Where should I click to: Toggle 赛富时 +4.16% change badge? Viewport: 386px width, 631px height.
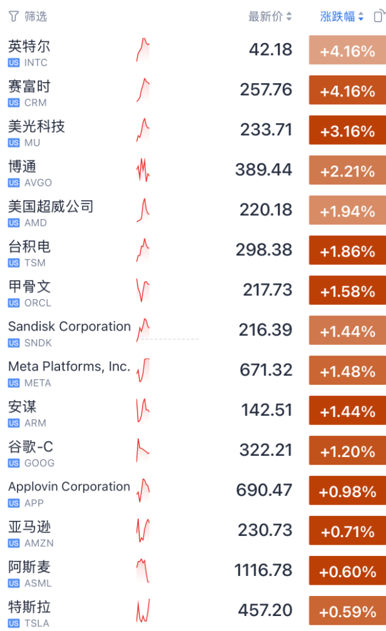tap(347, 91)
